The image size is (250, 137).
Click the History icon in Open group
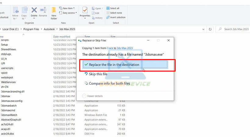tap(97, 18)
